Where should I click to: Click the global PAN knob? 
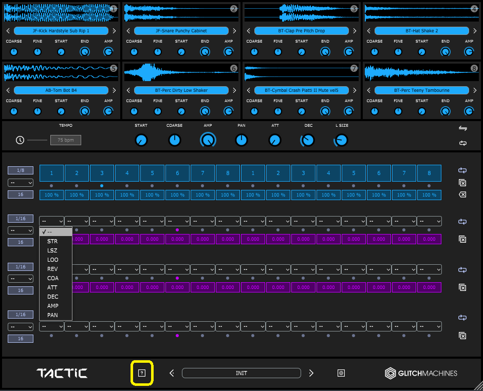click(242, 140)
